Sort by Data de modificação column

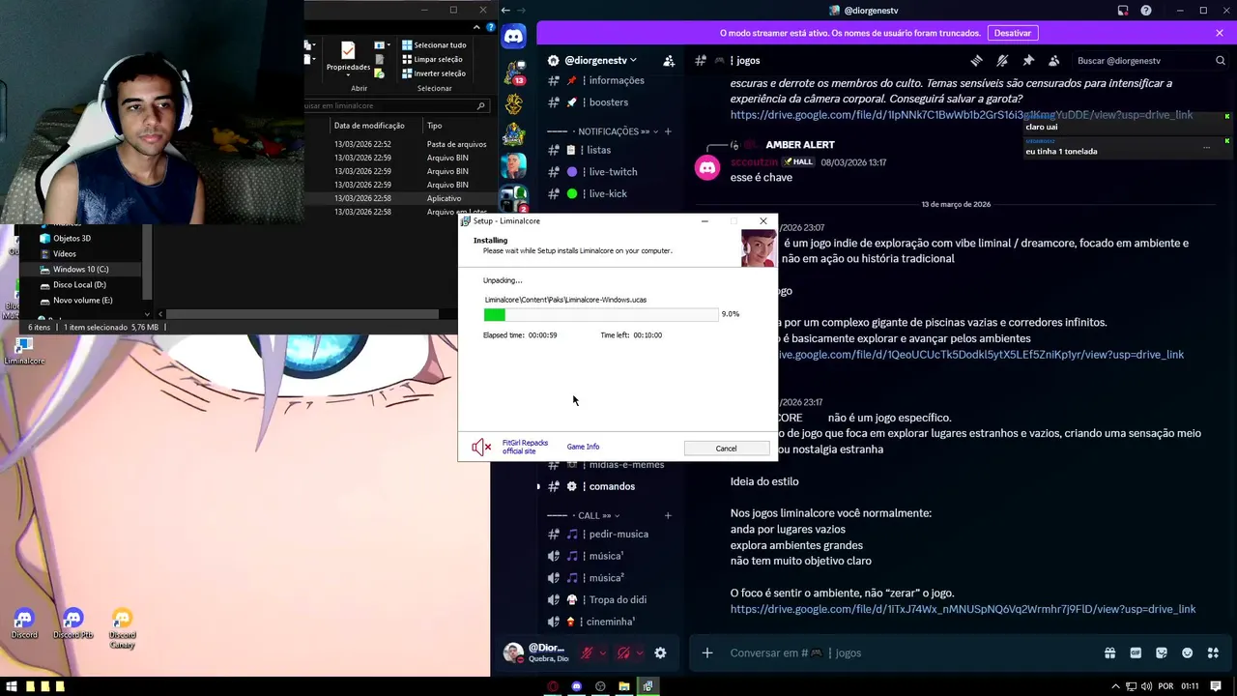[369, 126]
